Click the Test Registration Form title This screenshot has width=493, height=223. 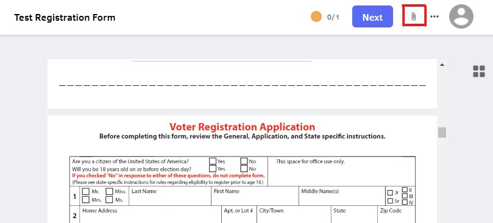pyautogui.click(x=65, y=17)
